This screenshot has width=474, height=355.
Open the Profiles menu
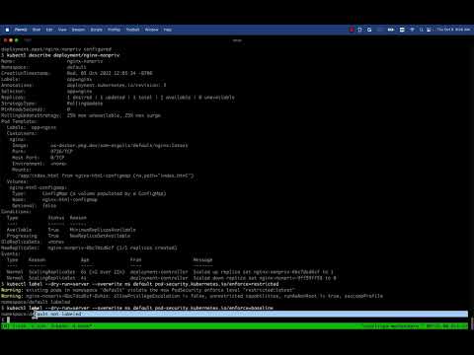[x=115, y=30]
